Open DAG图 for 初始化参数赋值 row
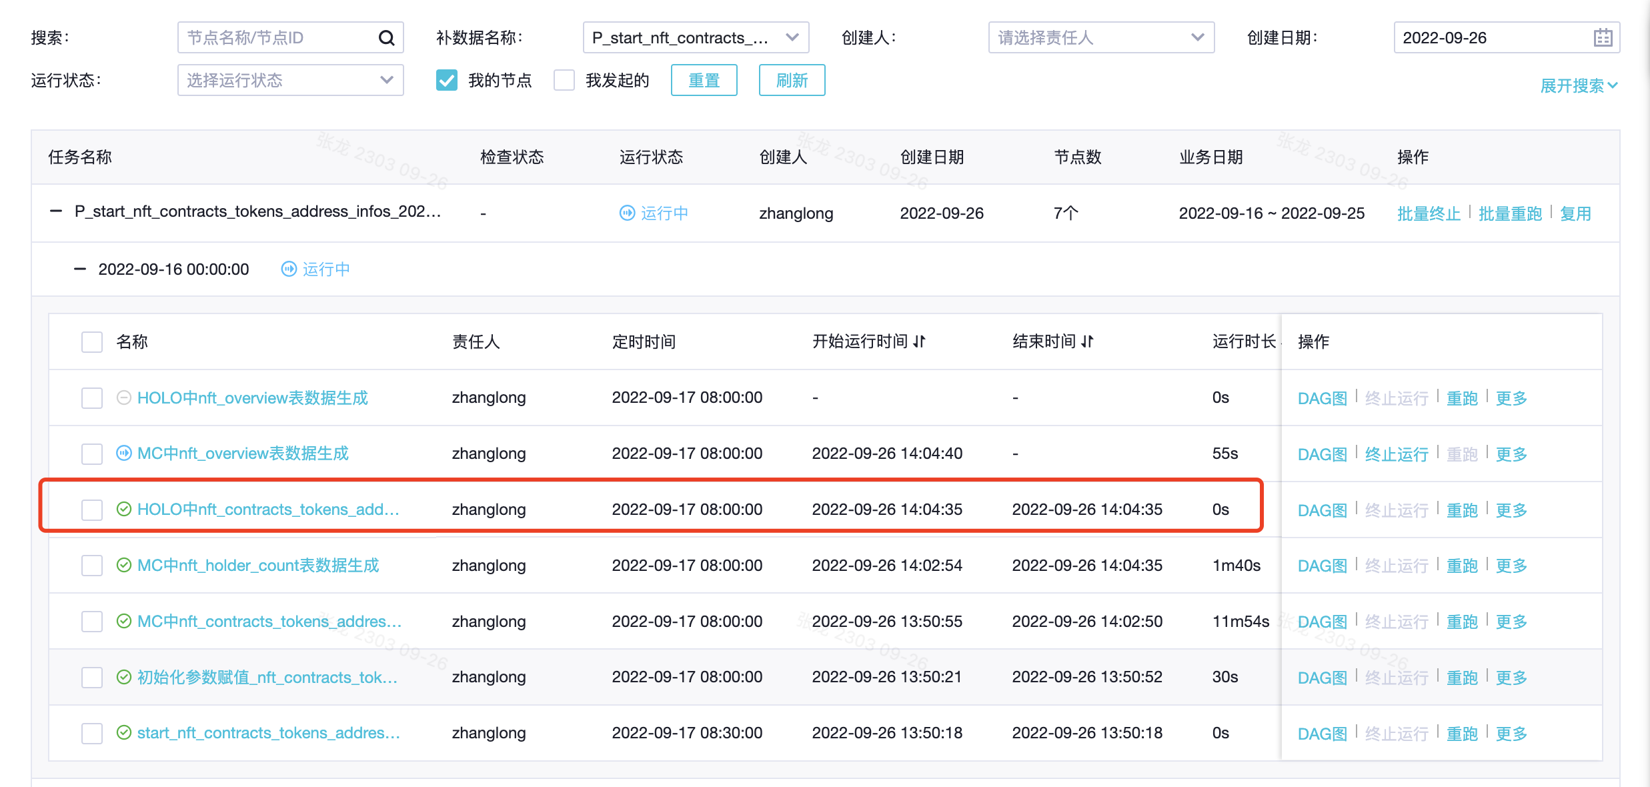Image resolution: width=1650 pixels, height=787 pixels. pyautogui.click(x=1323, y=678)
